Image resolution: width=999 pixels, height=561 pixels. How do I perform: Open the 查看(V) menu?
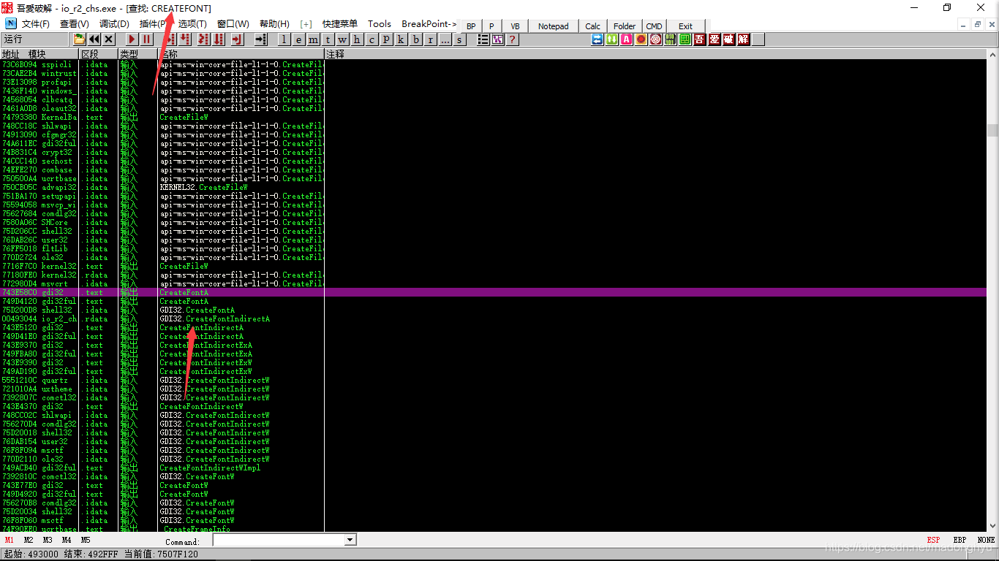74,24
